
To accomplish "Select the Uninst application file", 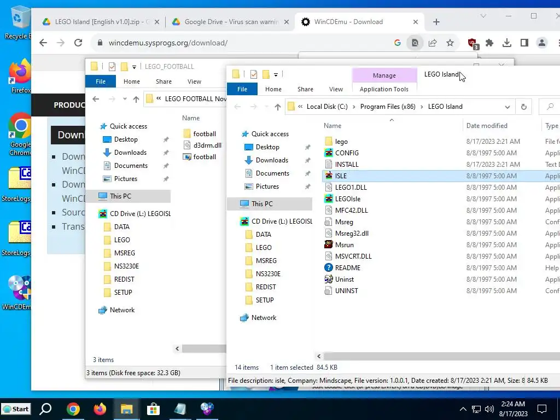I will coord(345,279).
